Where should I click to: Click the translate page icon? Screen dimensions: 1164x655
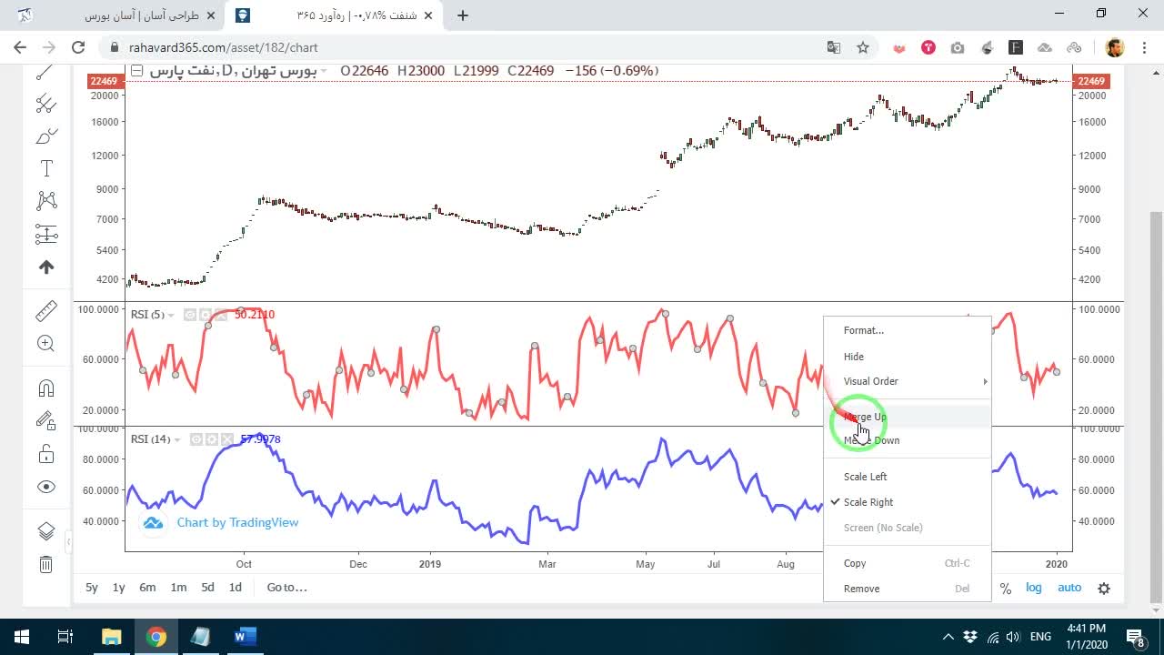pyautogui.click(x=833, y=47)
